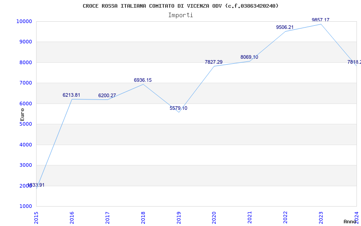Select the 9857.17 data label
The height and width of the screenshot is (226, 361).
tap(320, 20)
